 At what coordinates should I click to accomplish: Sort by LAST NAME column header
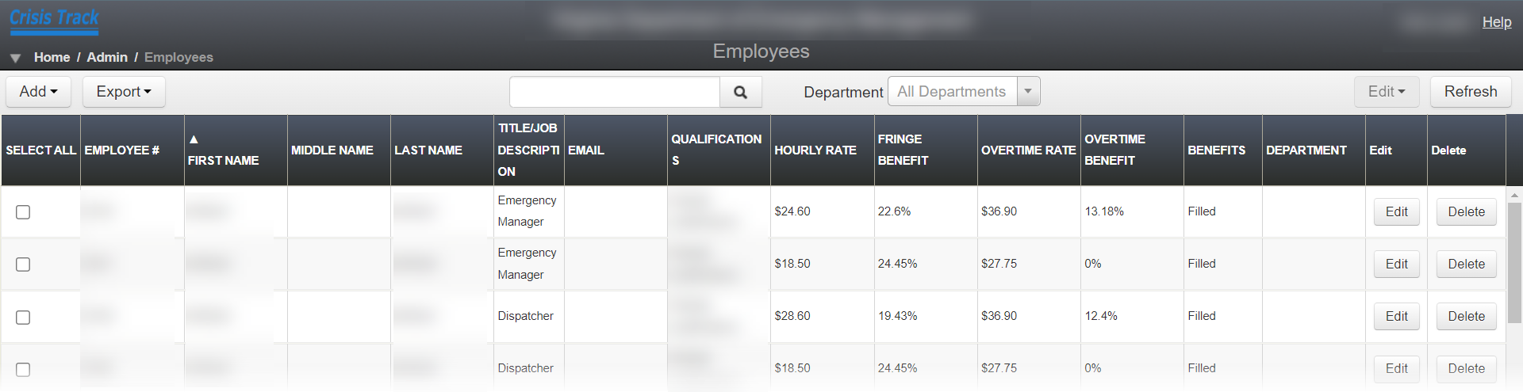tap(442, 150)
